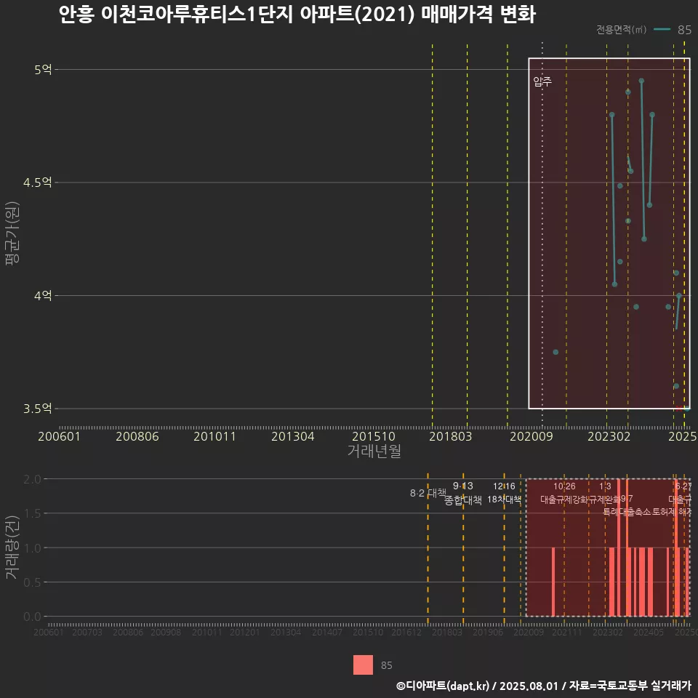Click the lowest data point near 3.6억

pyautogui.click(x=676, y=386)
